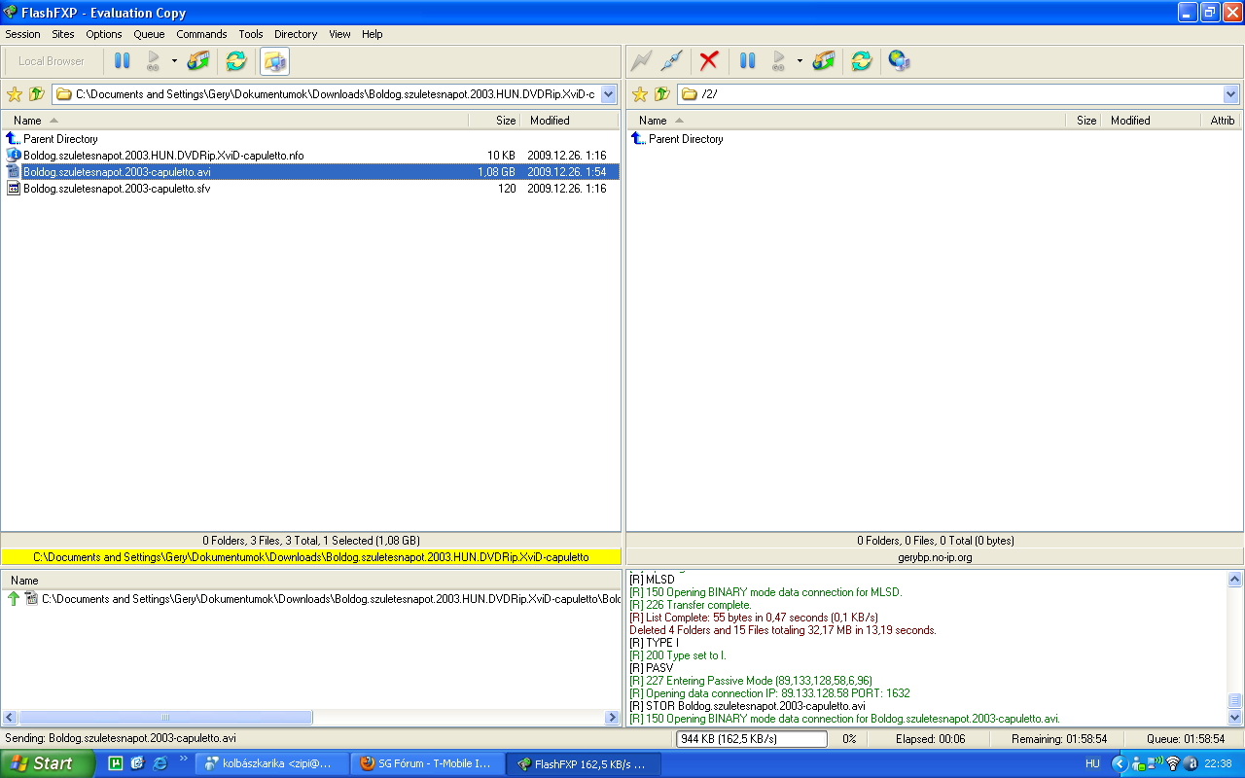Click the transfer progress bar showing 944 KB
The height and width of the screenshot is (778, 1245).
point(751,739)
